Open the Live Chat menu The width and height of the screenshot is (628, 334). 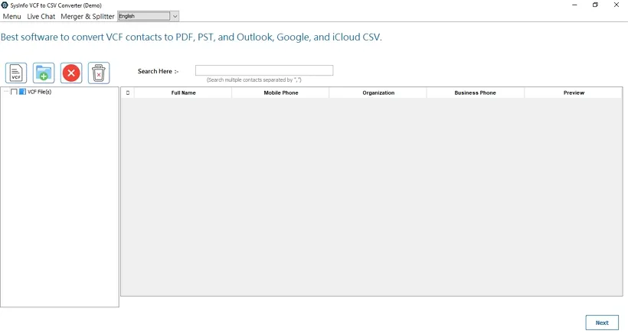tap(41, 16)
